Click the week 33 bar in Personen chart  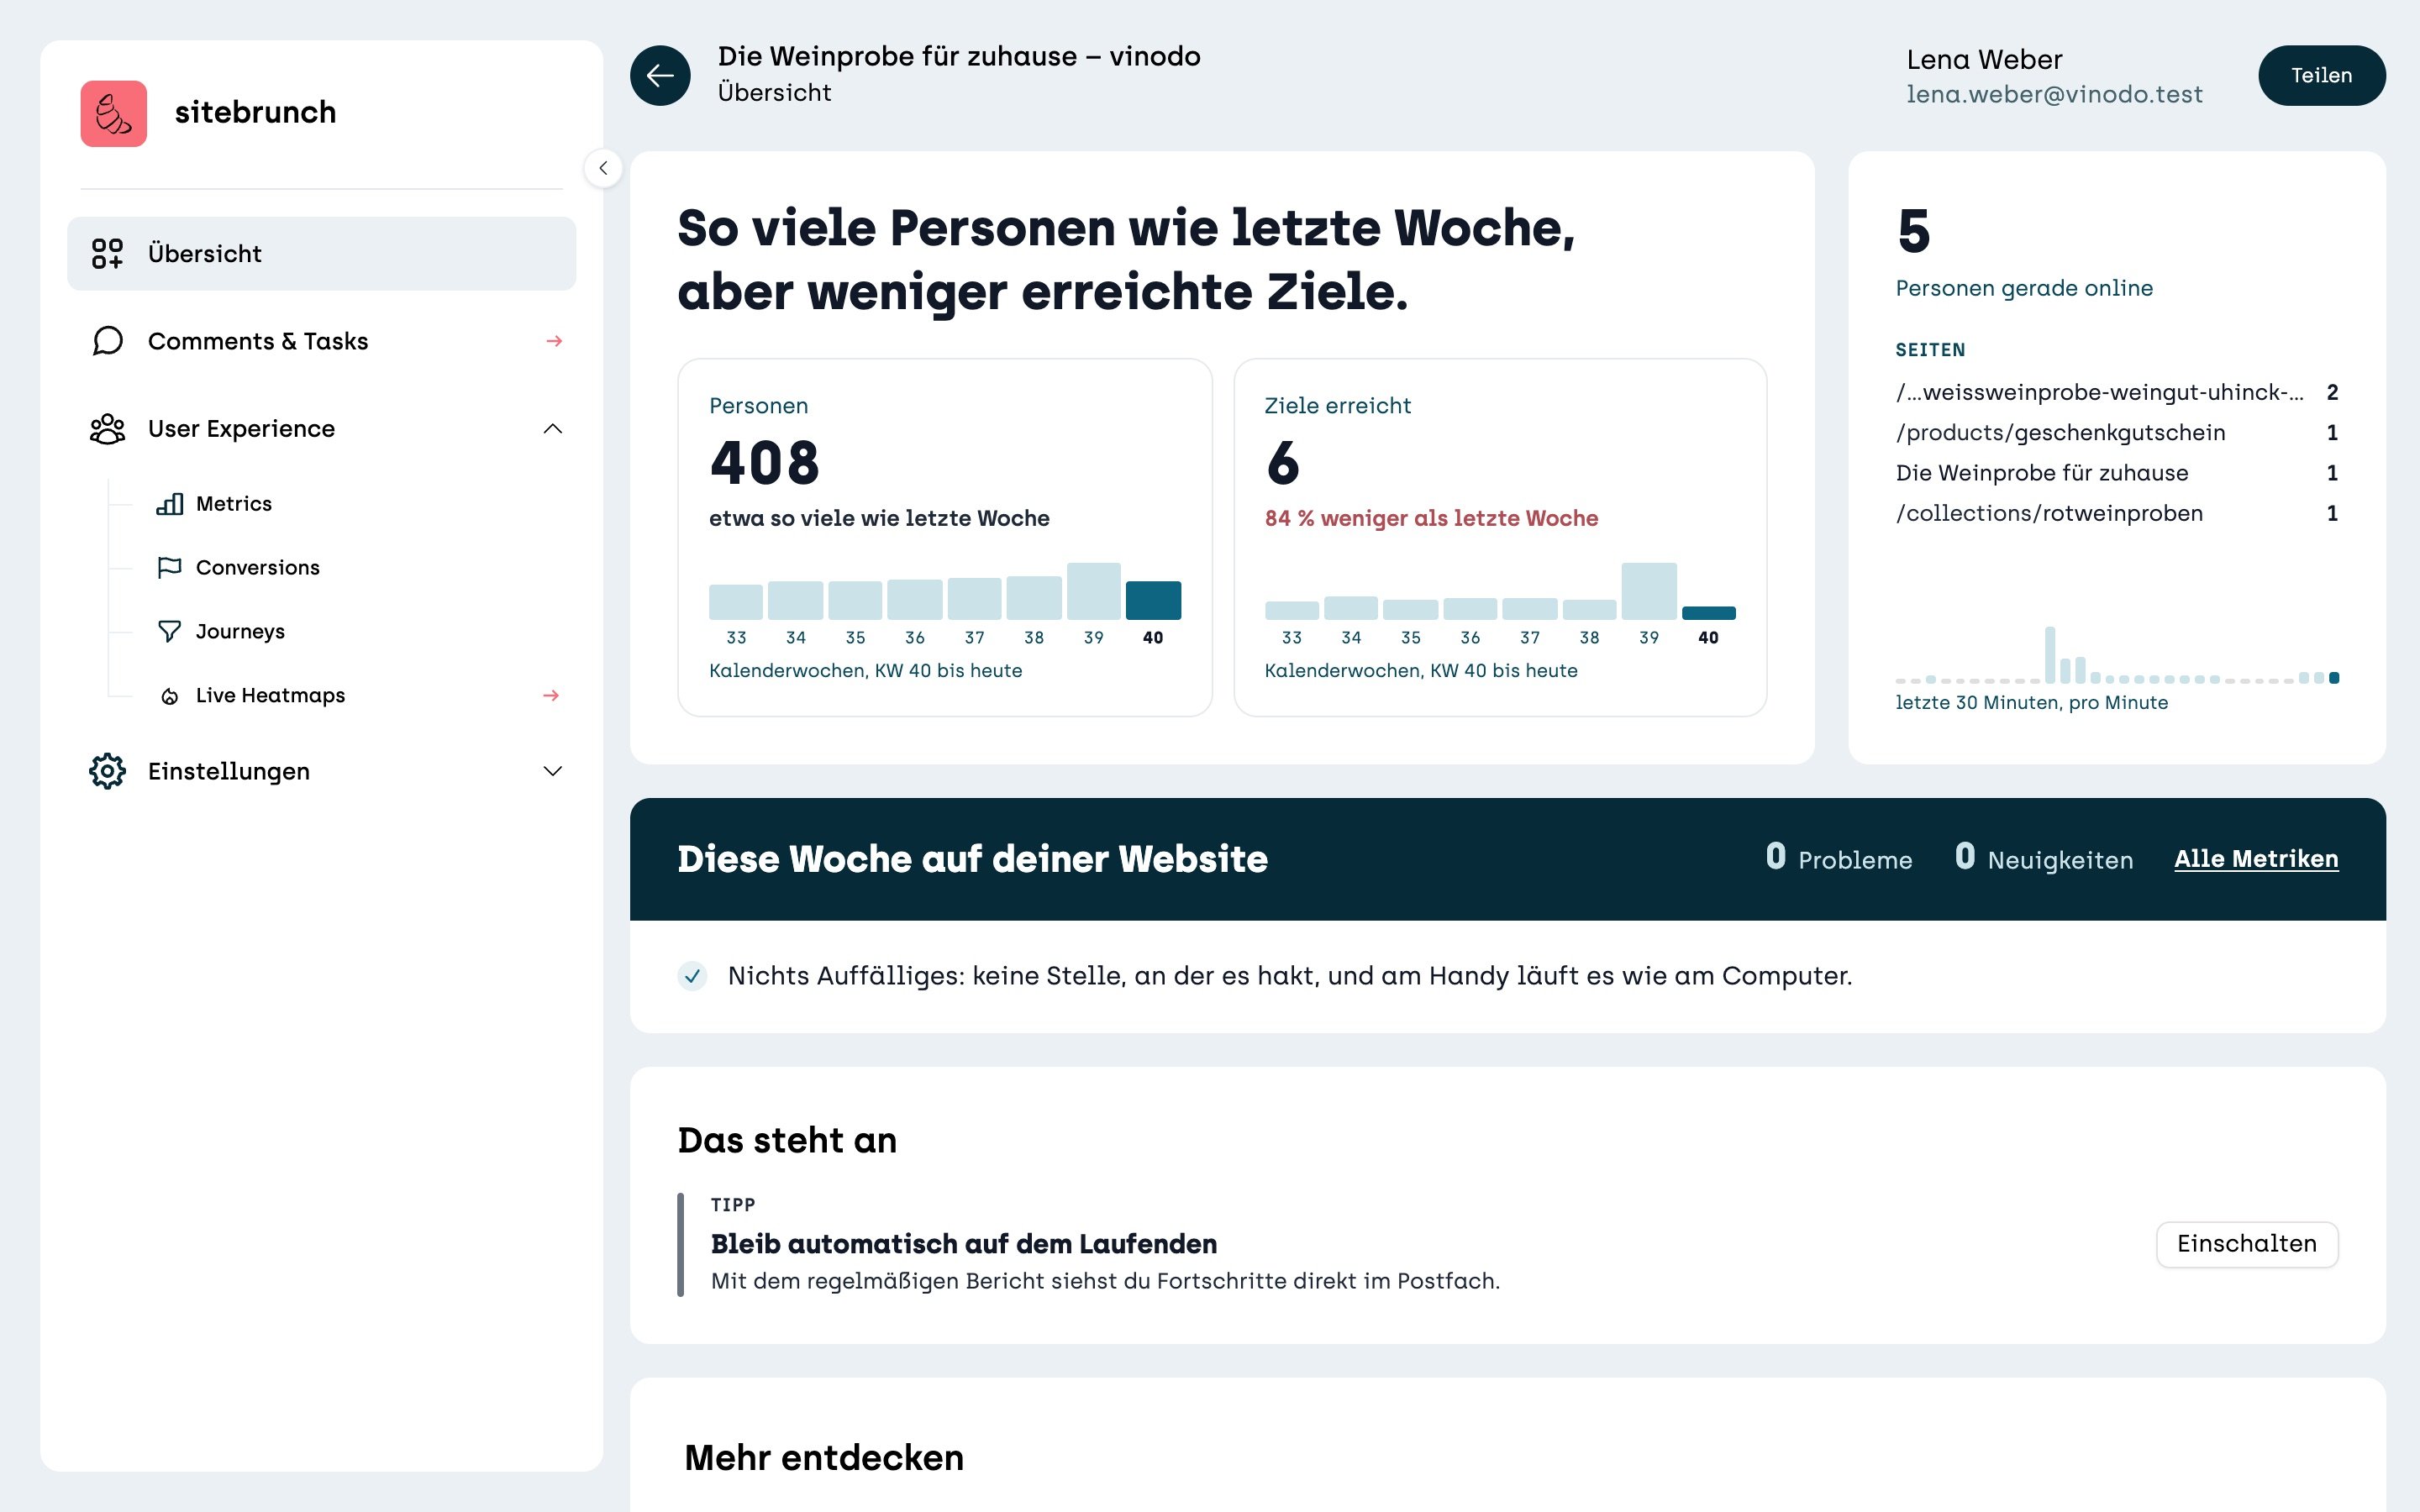point(736,602)
